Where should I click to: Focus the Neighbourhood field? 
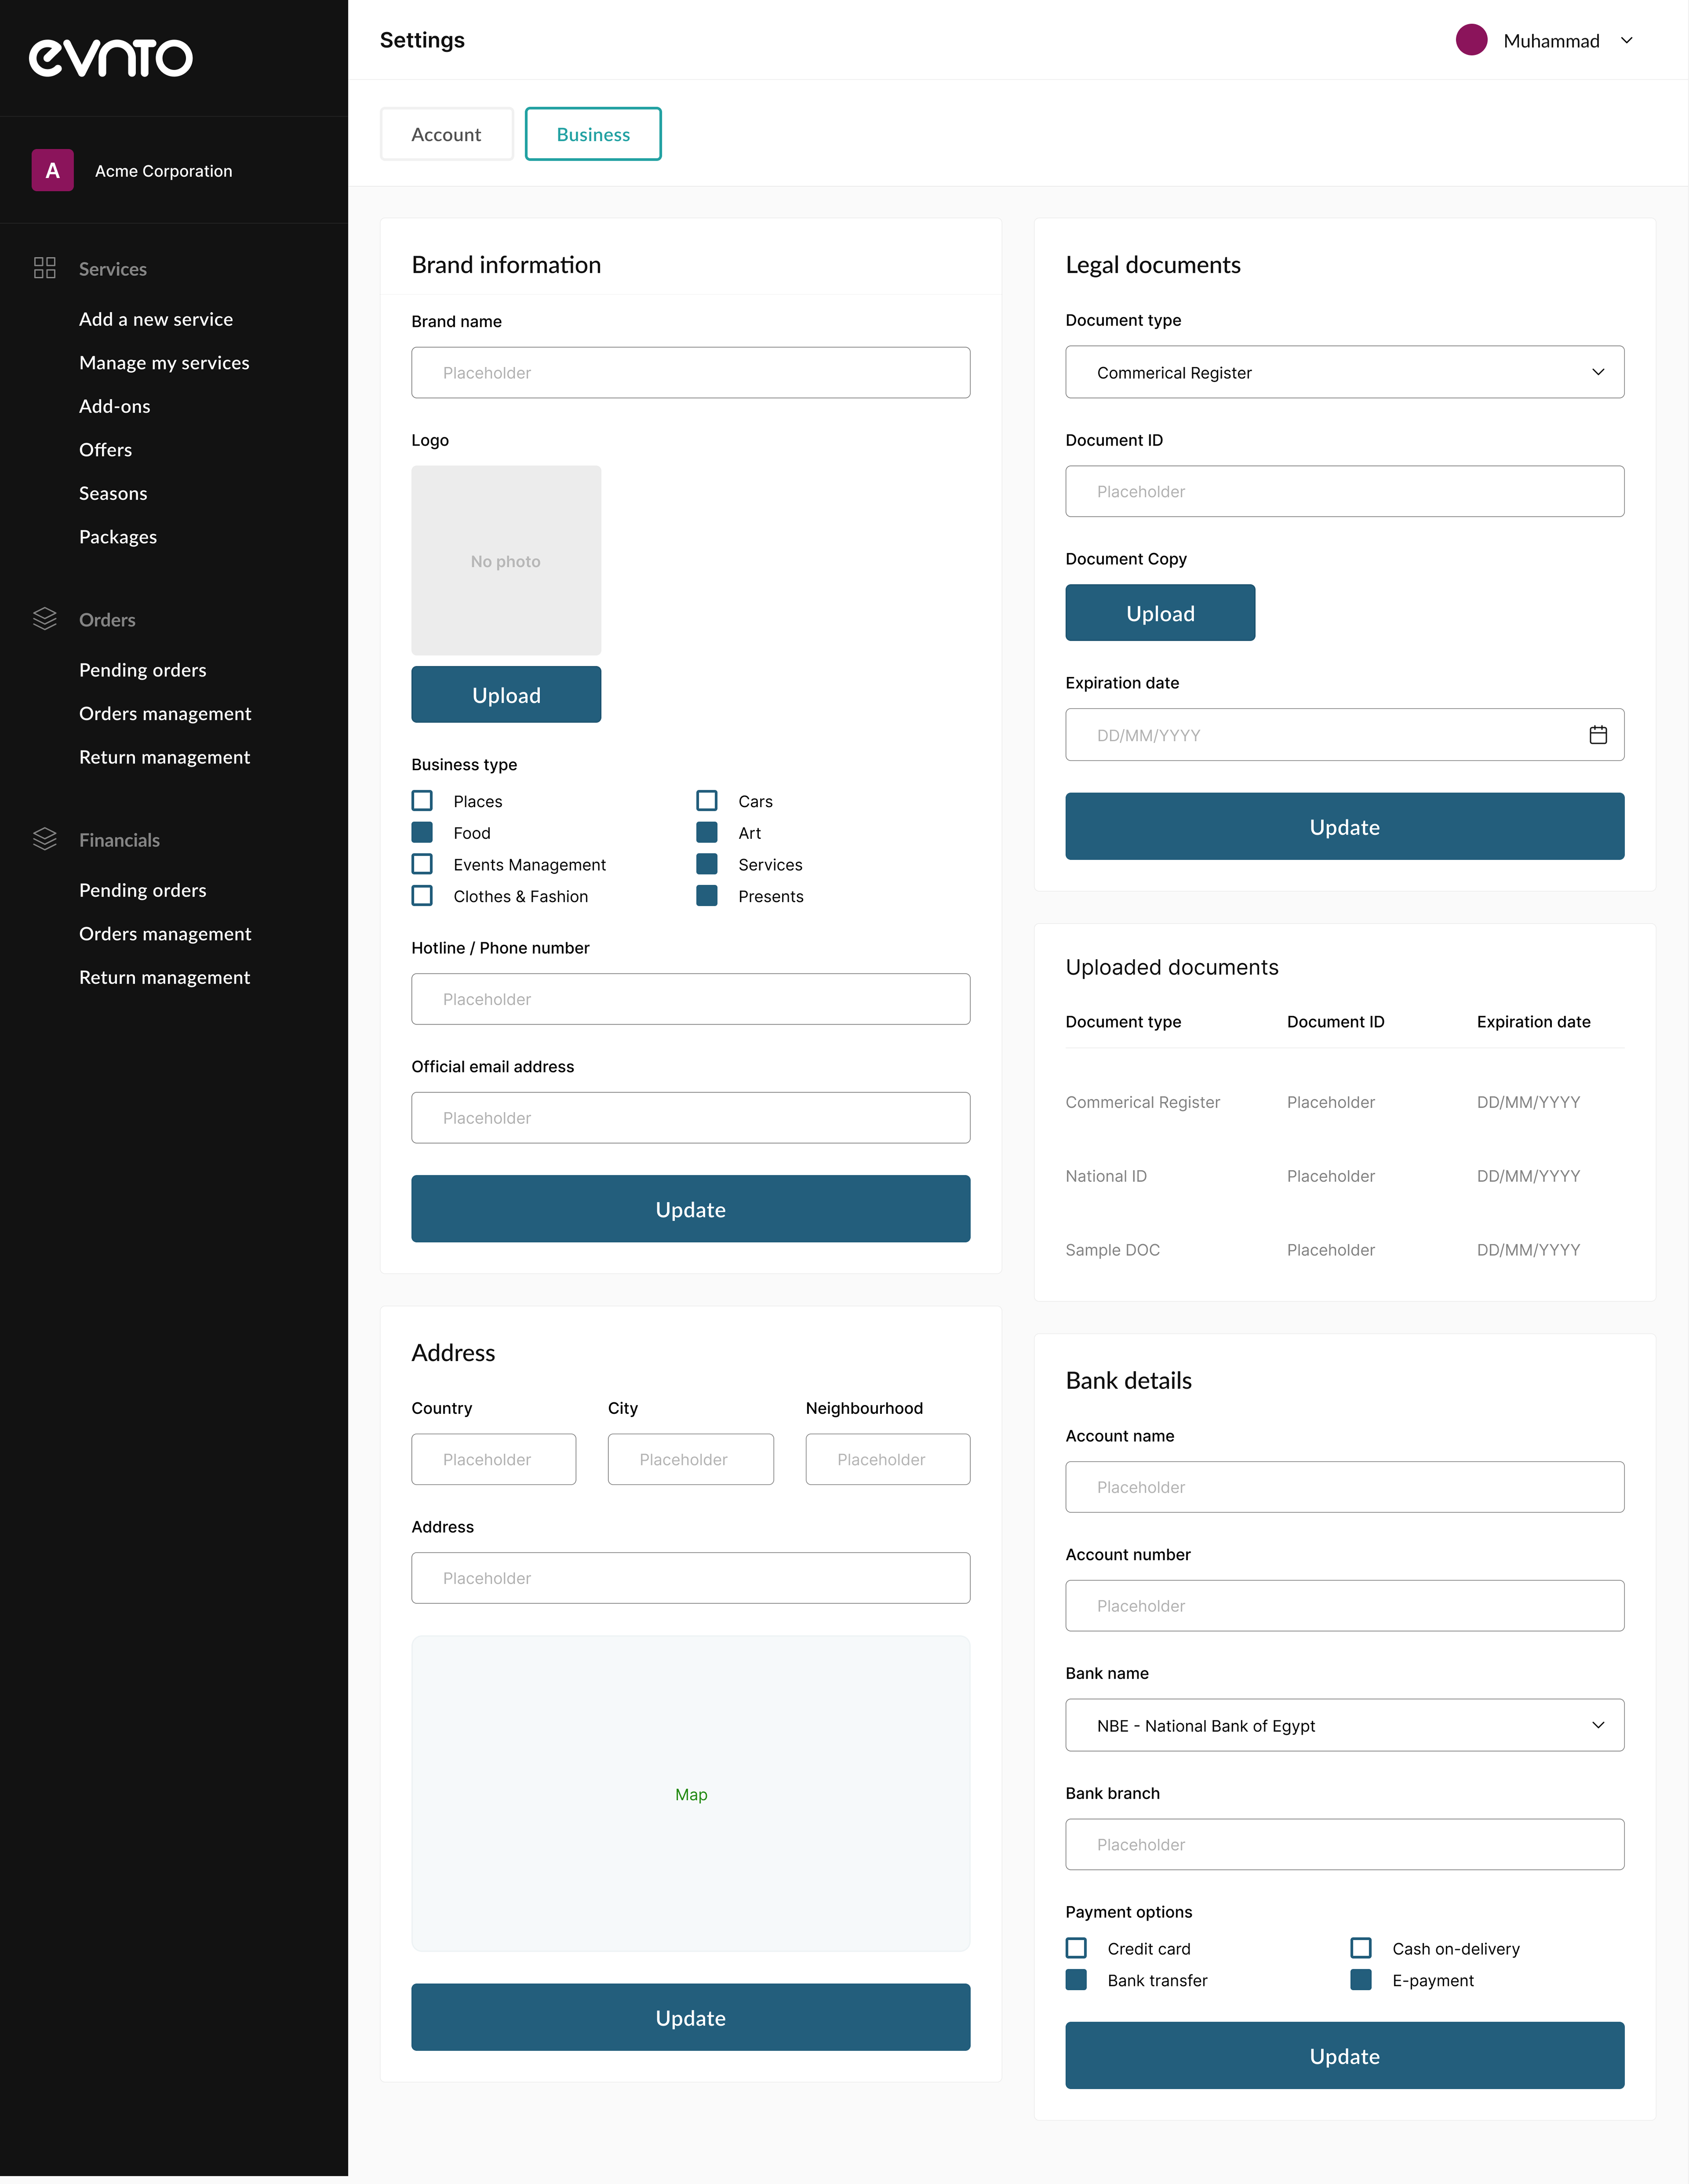pyautogui.click(x=888, y=1459)
